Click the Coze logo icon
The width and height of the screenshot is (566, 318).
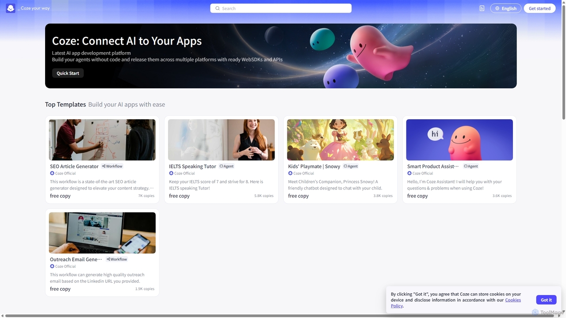pyautogui.click(x=11, y=8)
